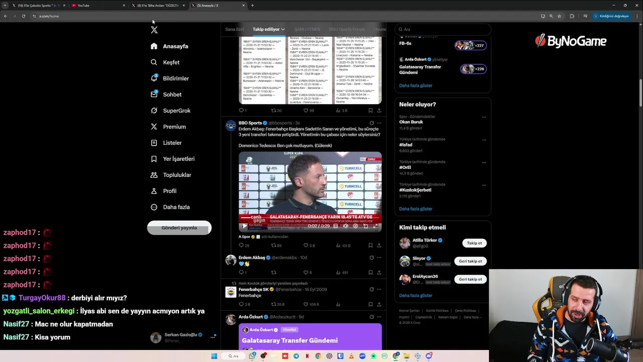The width and height of the screenshot is (643, 362).
Task: Repost Erdem Akbaş post
Action: [x=274, y=273]
